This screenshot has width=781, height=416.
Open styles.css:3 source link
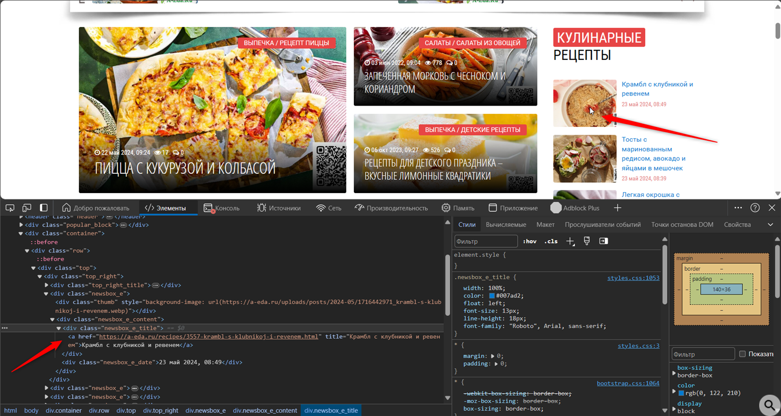click(639, 346)
